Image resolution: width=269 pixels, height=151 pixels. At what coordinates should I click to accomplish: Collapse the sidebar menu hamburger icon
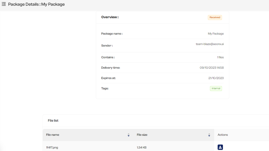coord(4,4)
